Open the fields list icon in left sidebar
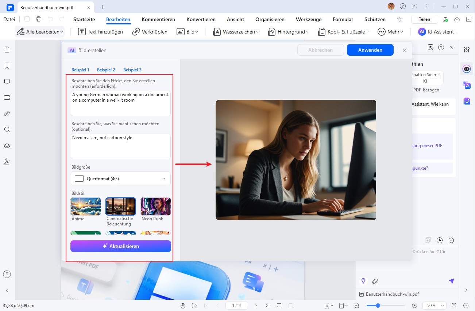475x311 pixels. [7, 98]
